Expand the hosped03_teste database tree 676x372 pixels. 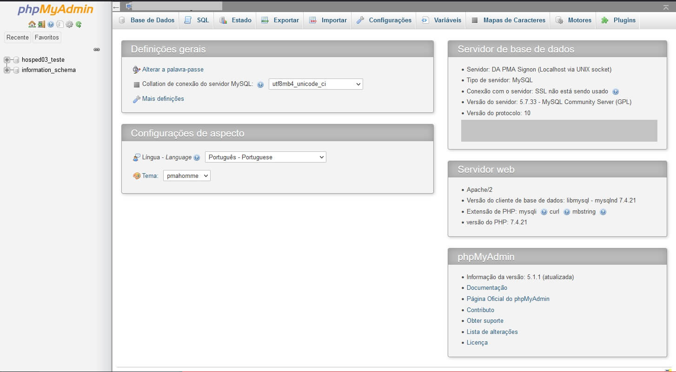pos(7,60)
